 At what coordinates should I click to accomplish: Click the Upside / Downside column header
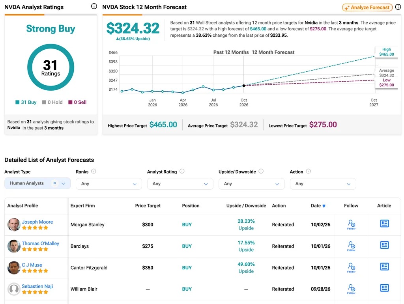pos(246,206)
